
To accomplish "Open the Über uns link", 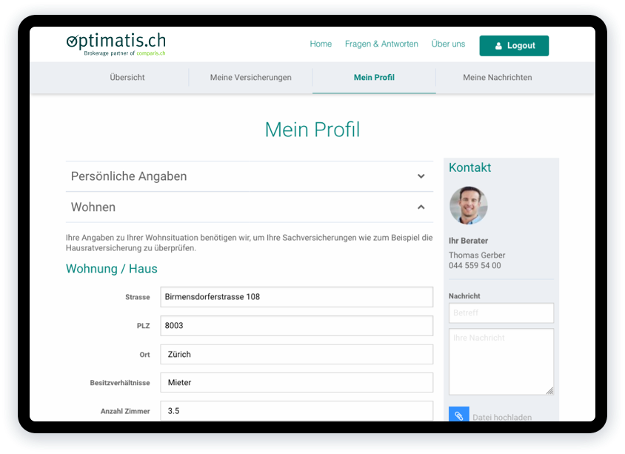I will click(448, 44).
